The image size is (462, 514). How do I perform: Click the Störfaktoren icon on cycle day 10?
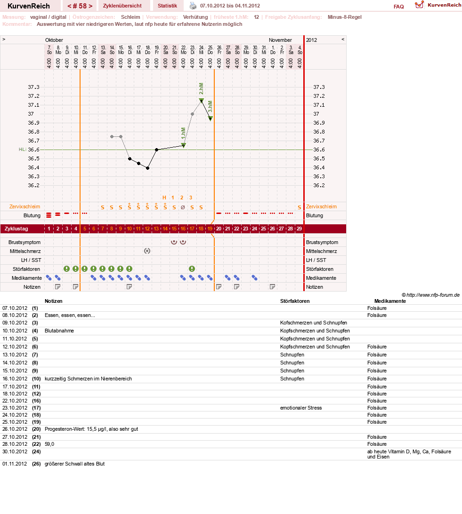click(130, 269)
